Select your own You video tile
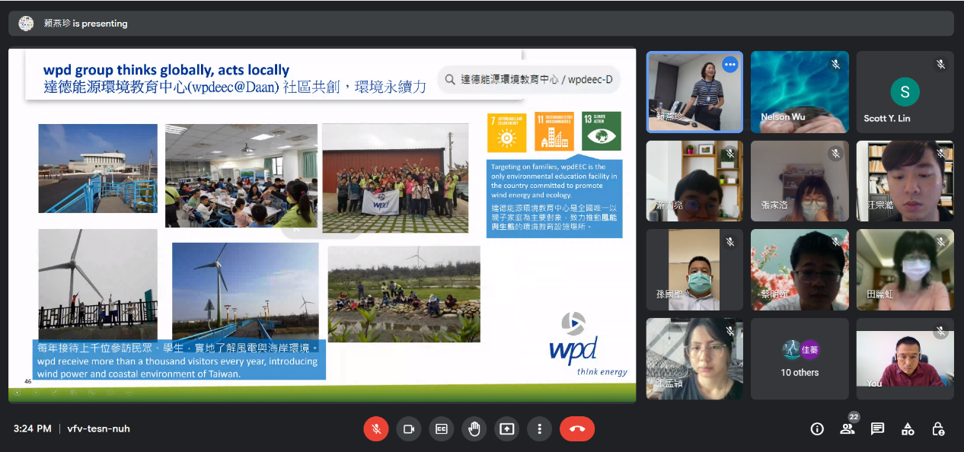The image size is (964, 452). [905, 358]
